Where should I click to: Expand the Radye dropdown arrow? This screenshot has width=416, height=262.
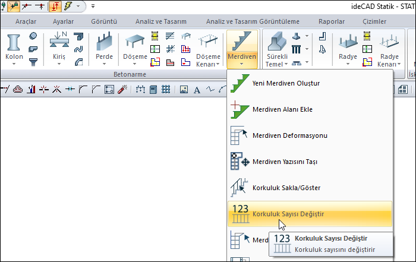(x=348, y=64)
